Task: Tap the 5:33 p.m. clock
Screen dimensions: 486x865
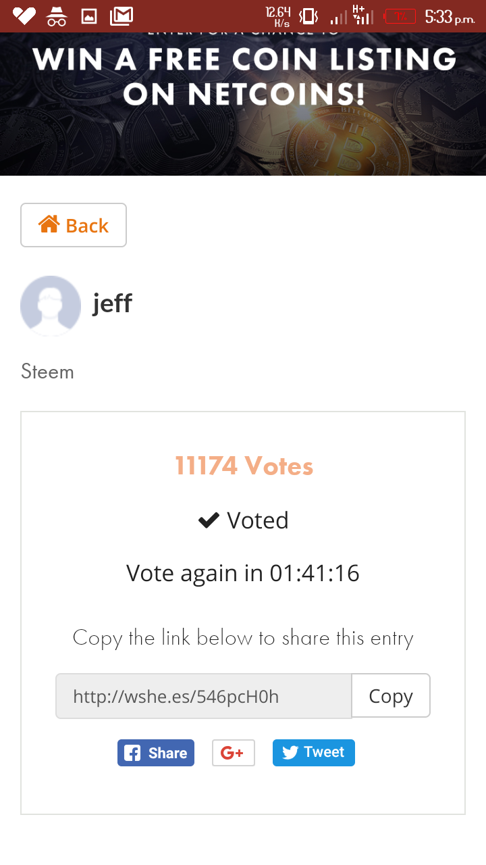Action: click(450, 16)
